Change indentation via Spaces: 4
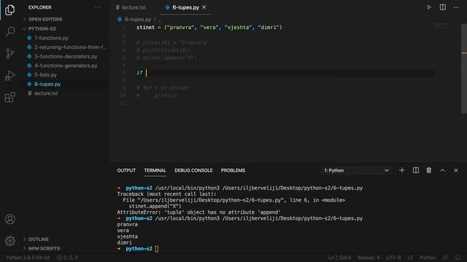 [x=368, y=258]
